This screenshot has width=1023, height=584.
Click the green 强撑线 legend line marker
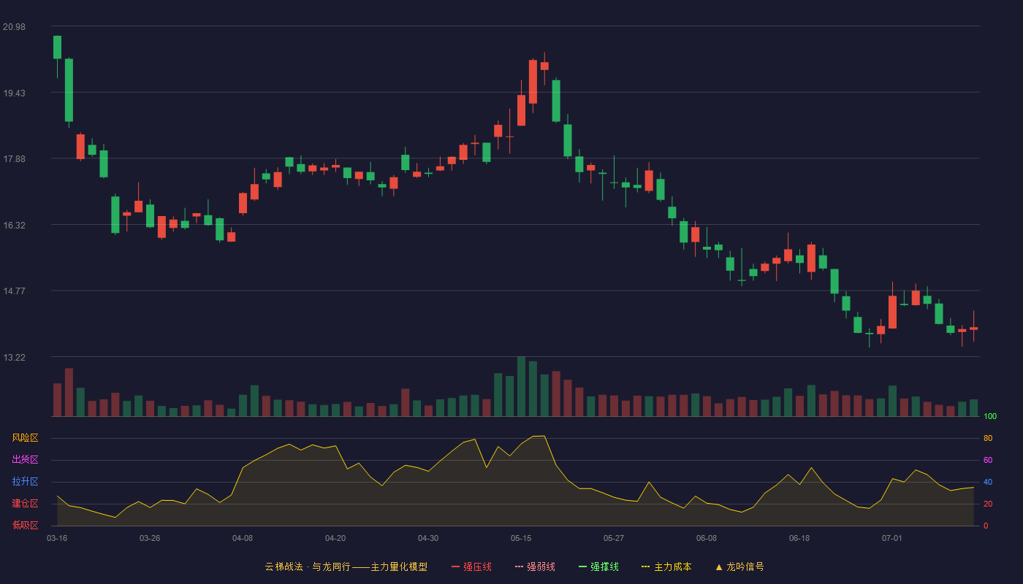pos(582,566)
